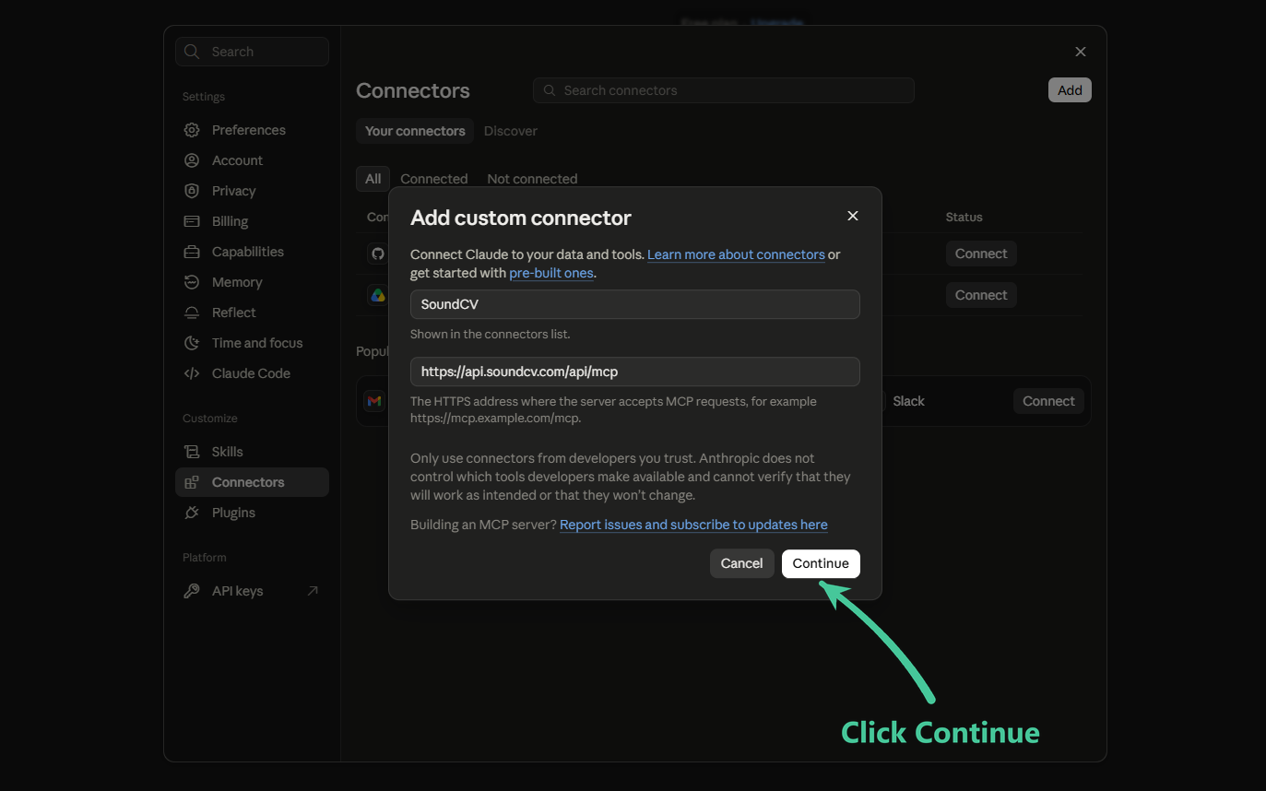Click the Claude Code brackets icon
The image size is (1266, 791).
tap(192, 373)
